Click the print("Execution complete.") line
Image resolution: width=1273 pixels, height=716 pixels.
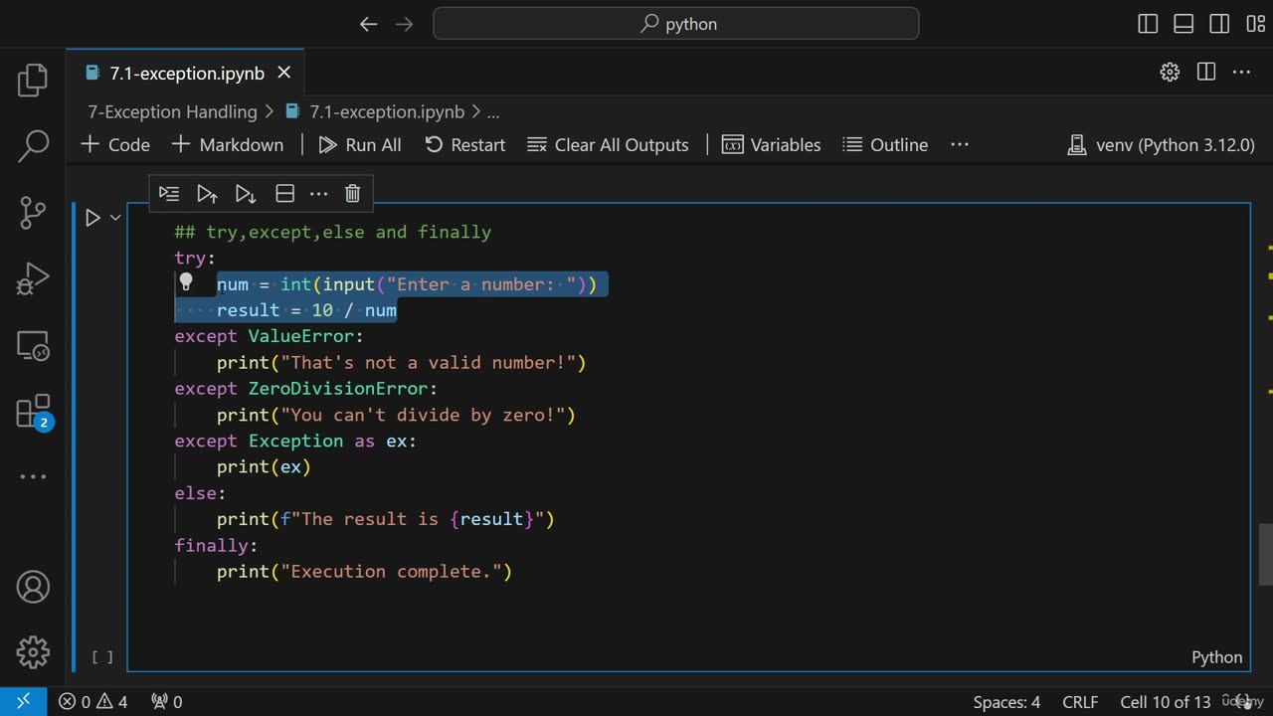coord(364,571)
